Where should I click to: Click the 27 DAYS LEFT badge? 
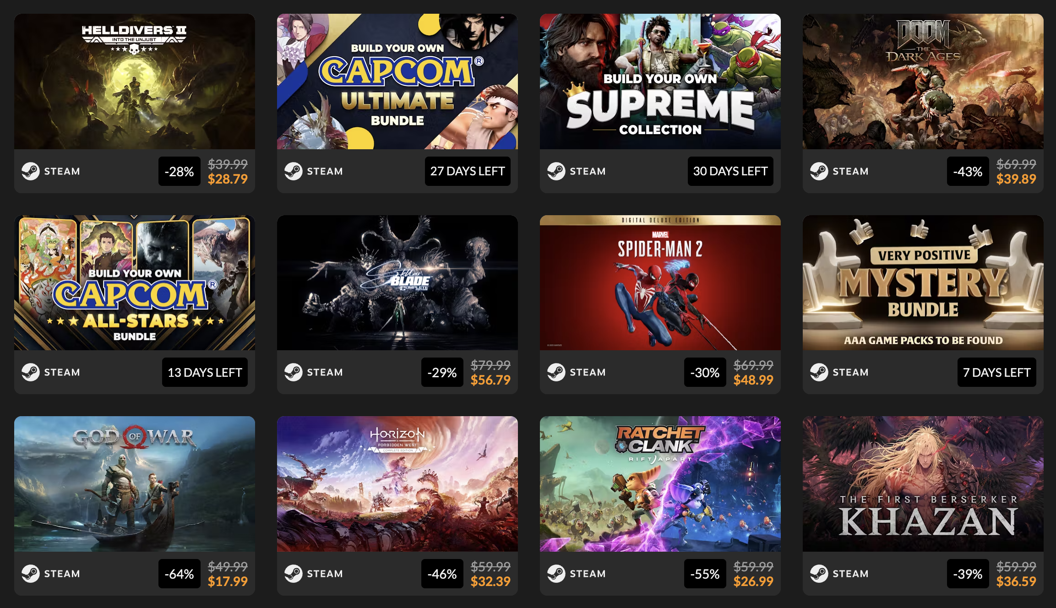click(468, 171)
